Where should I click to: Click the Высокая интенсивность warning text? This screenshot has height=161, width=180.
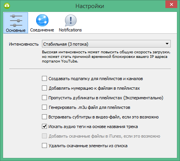tap(106, 57)
